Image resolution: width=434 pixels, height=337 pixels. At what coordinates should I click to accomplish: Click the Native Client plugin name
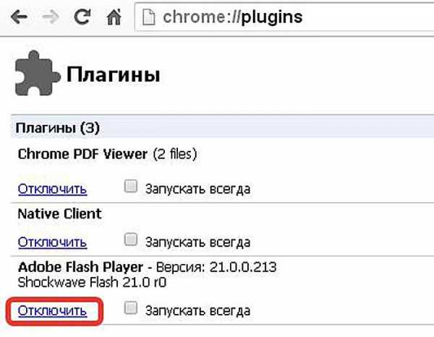[60, 214]
